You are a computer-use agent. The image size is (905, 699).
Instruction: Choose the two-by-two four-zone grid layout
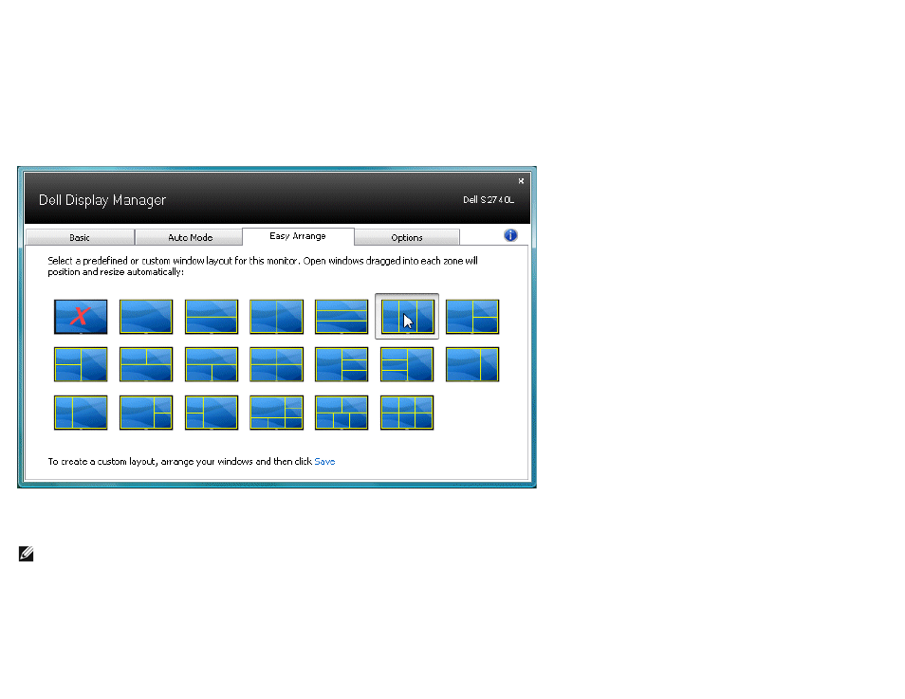click(276, 364)
